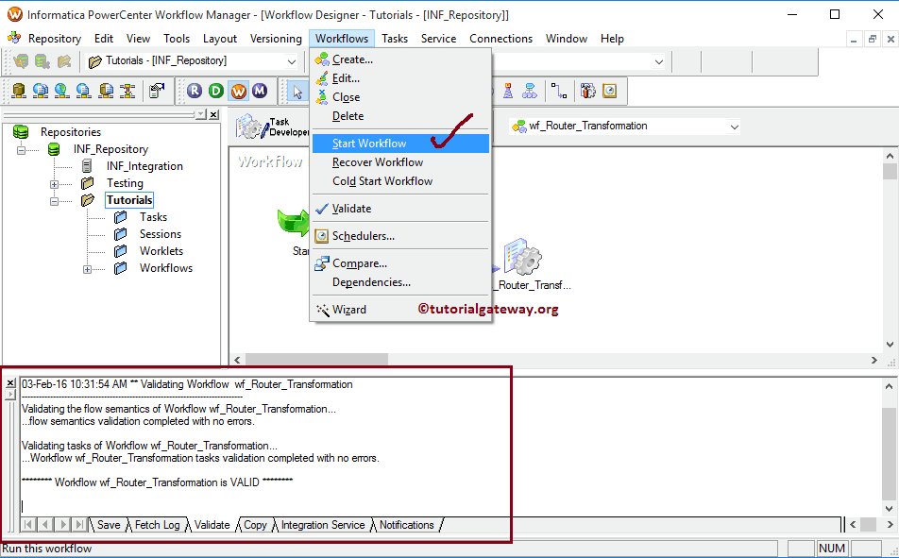The height and width of the screenshot is (558, 899).
Task: Open the Repository menu
Action: point(55,39)
